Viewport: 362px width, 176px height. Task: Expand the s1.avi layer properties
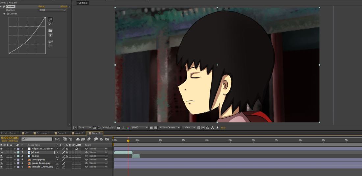pyautogui.click(x=15, y=152)
